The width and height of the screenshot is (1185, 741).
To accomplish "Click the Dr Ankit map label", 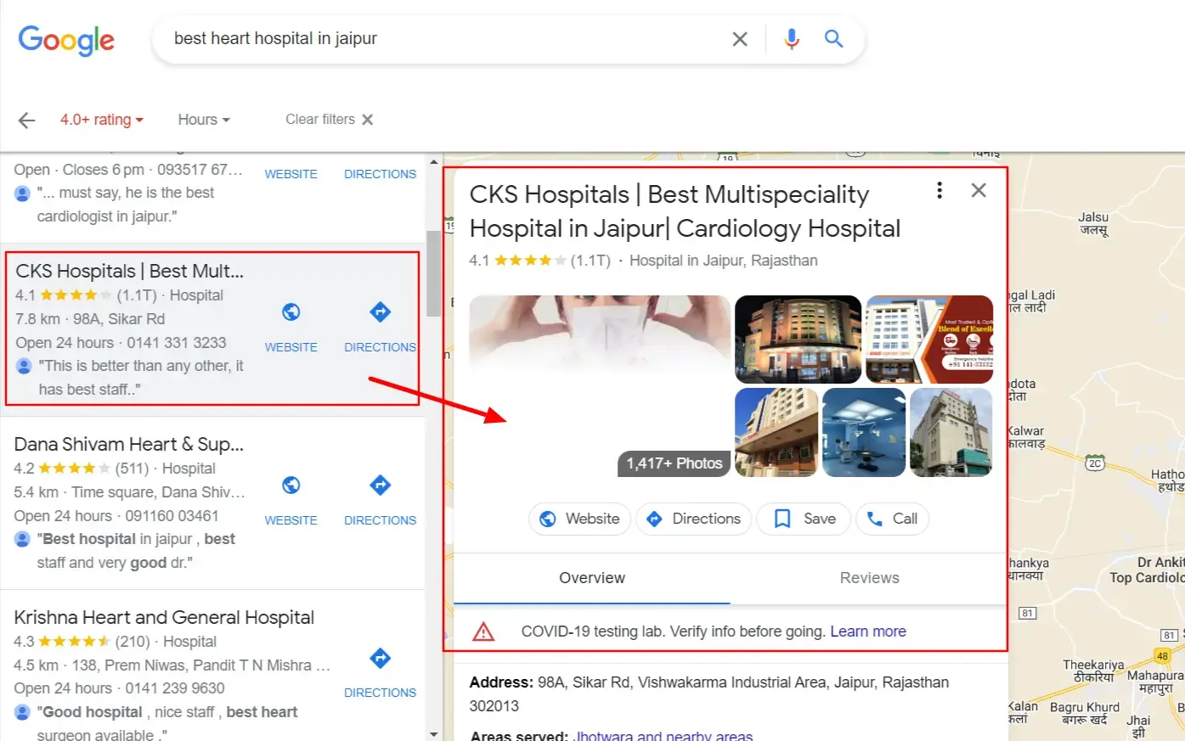I will 1148,570.
